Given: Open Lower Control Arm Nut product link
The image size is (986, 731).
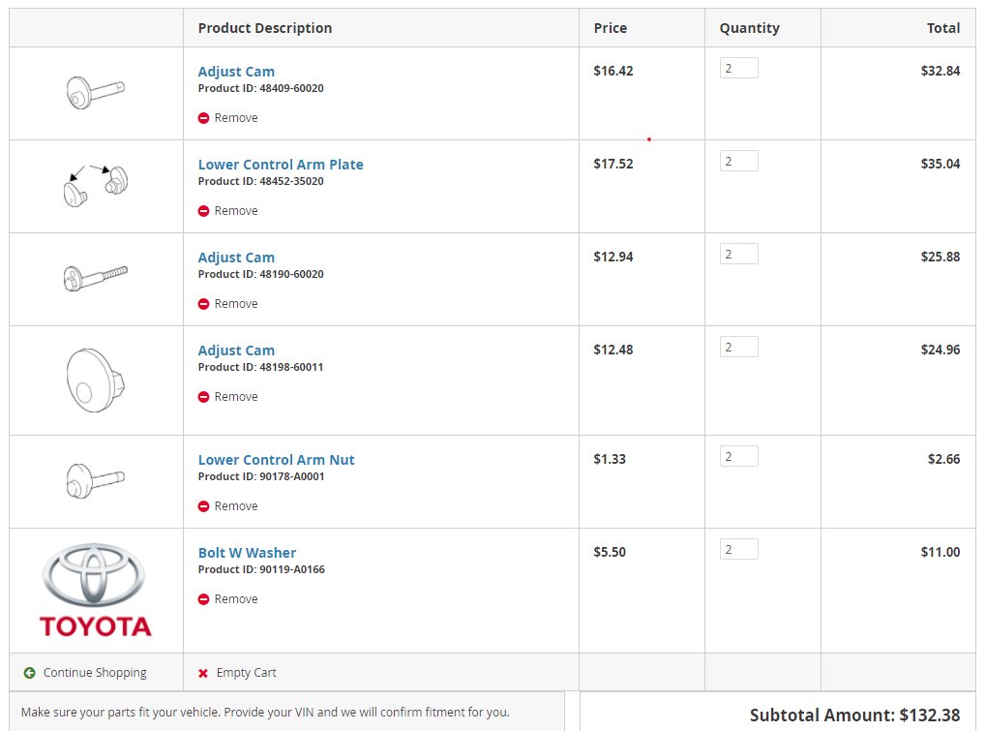Looking at the screenshot, I should tap(276, 460).
